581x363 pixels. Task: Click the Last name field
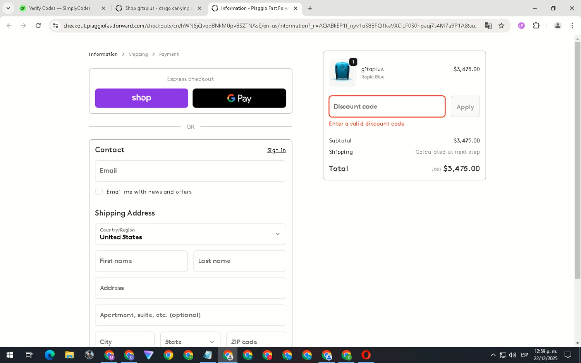point(240,261)
